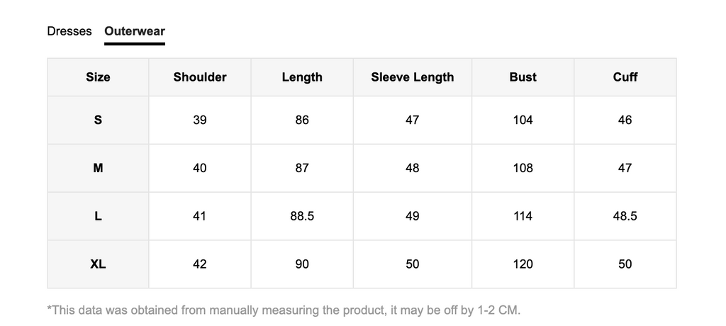Click the Length column header
The width and height of the screenshot is (726, 326).
pos(302,77)
